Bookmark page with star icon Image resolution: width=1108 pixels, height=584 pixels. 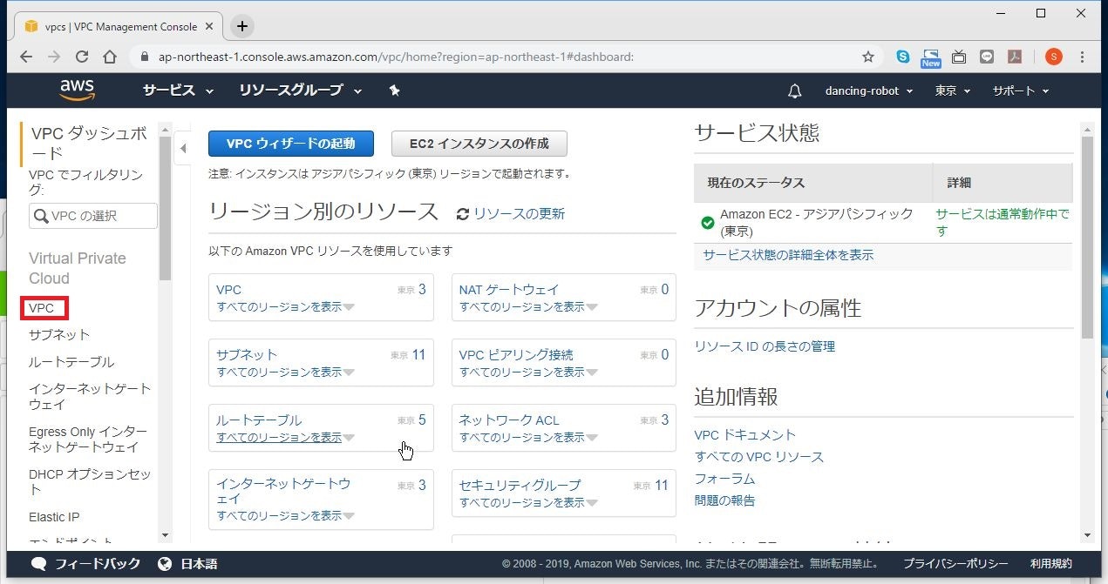click(x=868, y=57)
